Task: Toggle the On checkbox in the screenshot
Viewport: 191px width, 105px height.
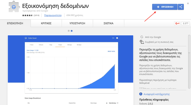Action: pyautogui.click(x=117, y=38)
